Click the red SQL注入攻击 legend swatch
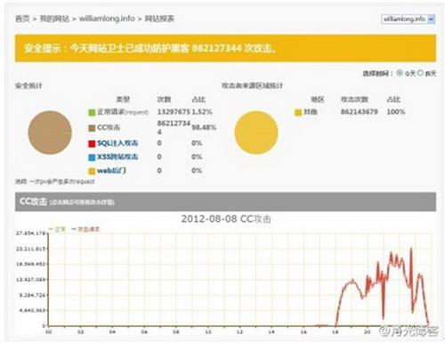445x344 pixels. click(x=92, y=143)
